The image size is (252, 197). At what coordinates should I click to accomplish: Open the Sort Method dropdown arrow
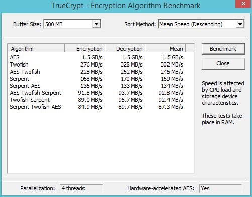tap(240, 24)
